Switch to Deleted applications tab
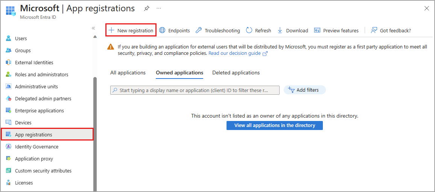 pos(236,73)
